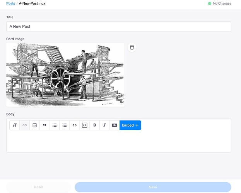The width and height of the screenshot is (241, 193).
Task: Click the Save button
Action: pyautogui.click(x=153, y=187)
